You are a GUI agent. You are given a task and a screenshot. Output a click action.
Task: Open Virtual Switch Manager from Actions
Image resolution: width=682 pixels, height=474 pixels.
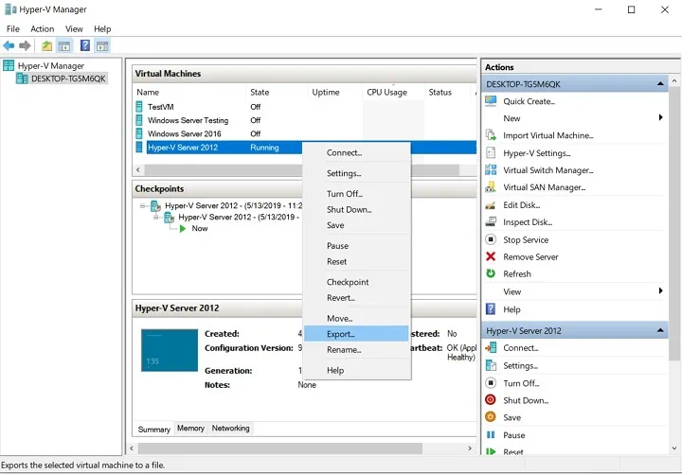(x=547, y=170)
